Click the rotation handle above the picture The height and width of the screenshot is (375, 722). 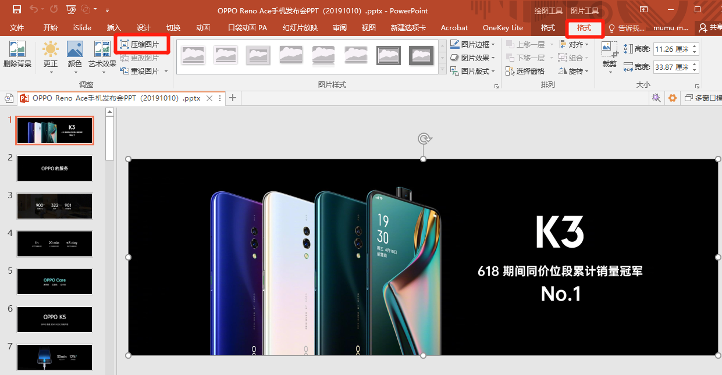tap(424, 138)
